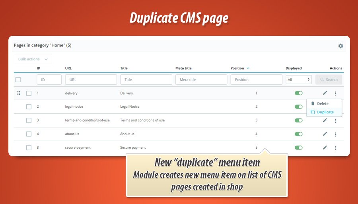Open the three-dot menu for the about-us row

335,134
